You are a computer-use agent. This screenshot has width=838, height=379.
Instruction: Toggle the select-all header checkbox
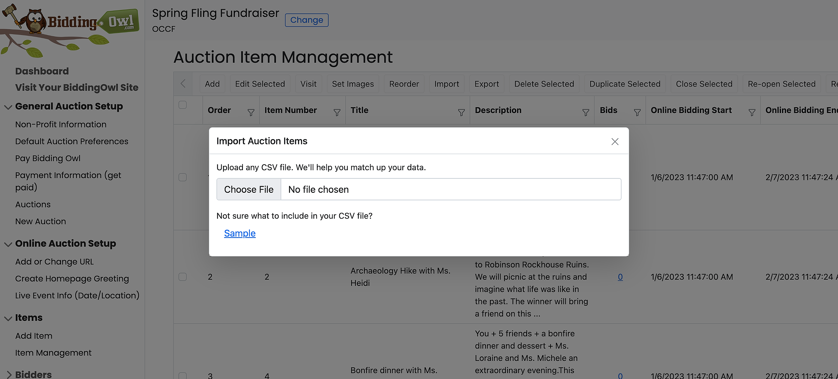(x=183, y=105)
